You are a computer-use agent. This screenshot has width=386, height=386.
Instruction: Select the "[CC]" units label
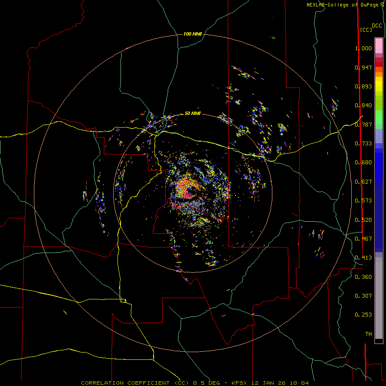[366, 30]
